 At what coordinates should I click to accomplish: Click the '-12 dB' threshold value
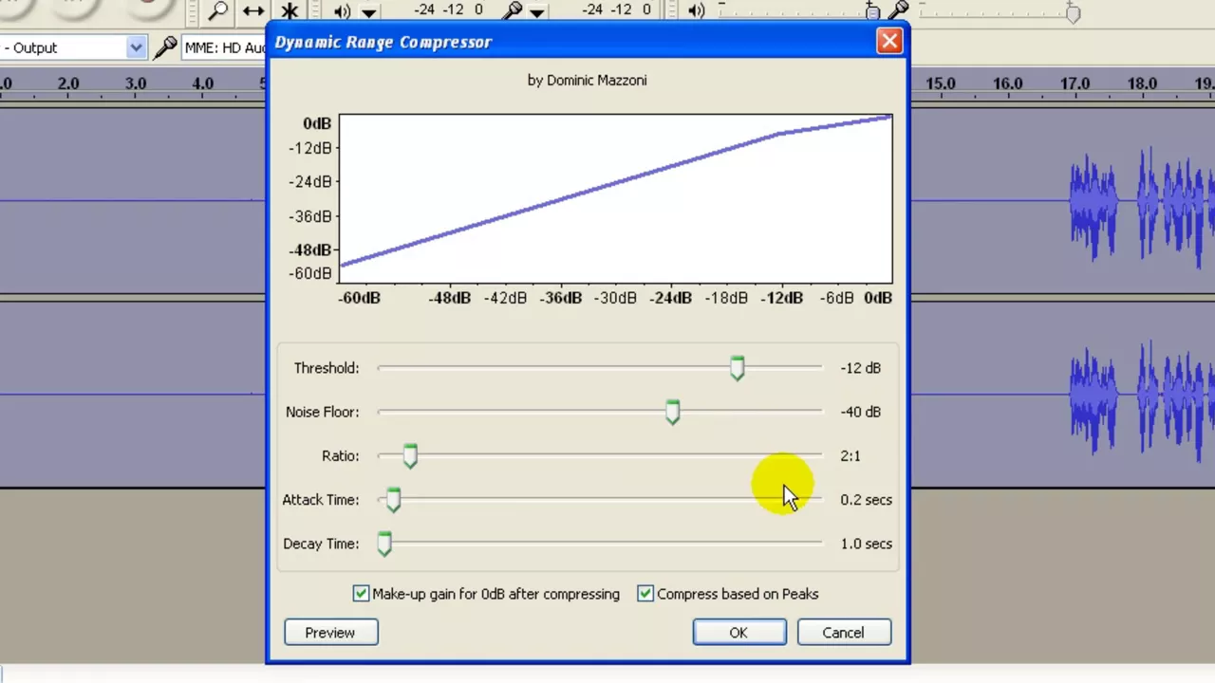860,368
